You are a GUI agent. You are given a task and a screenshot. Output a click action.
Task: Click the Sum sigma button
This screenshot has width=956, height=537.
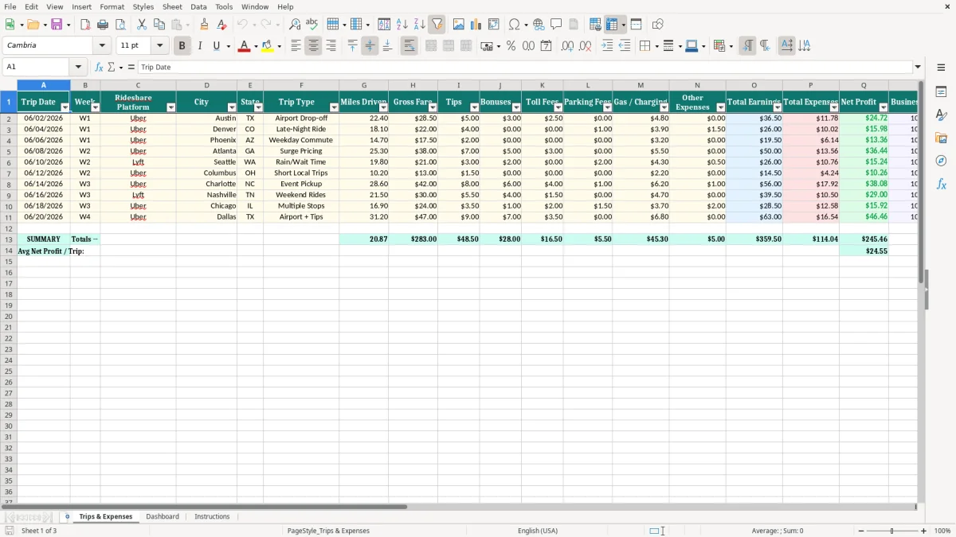(111, 67)
